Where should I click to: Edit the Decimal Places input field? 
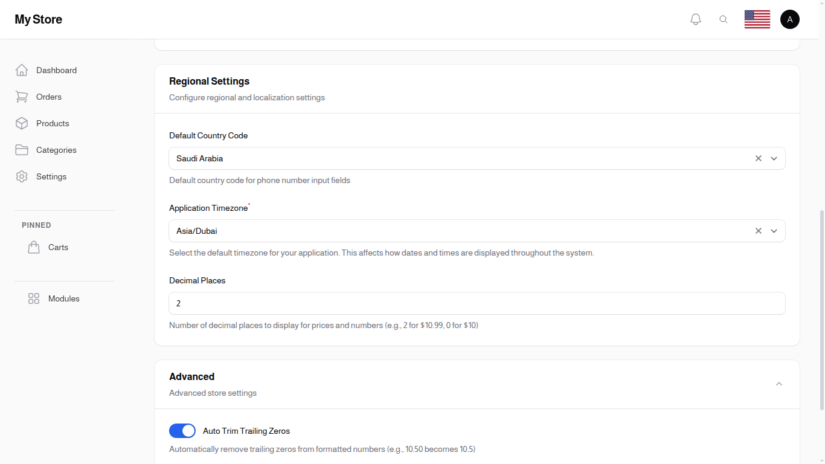coord(477,303)
